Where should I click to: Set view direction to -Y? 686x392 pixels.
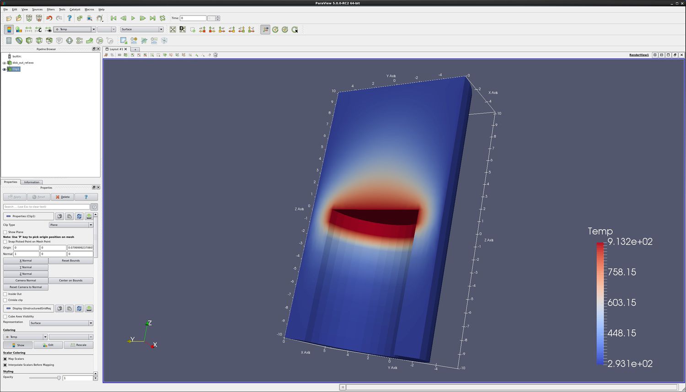pos(232,29)
